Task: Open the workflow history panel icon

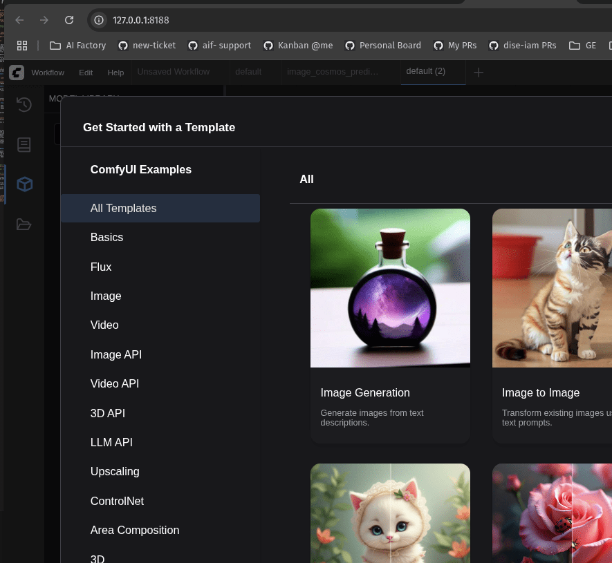Action: click(x=24, y=104)
